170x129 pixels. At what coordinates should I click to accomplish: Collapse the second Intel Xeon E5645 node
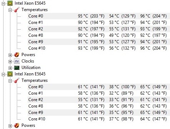point(4,74)
